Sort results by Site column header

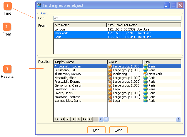162,62
